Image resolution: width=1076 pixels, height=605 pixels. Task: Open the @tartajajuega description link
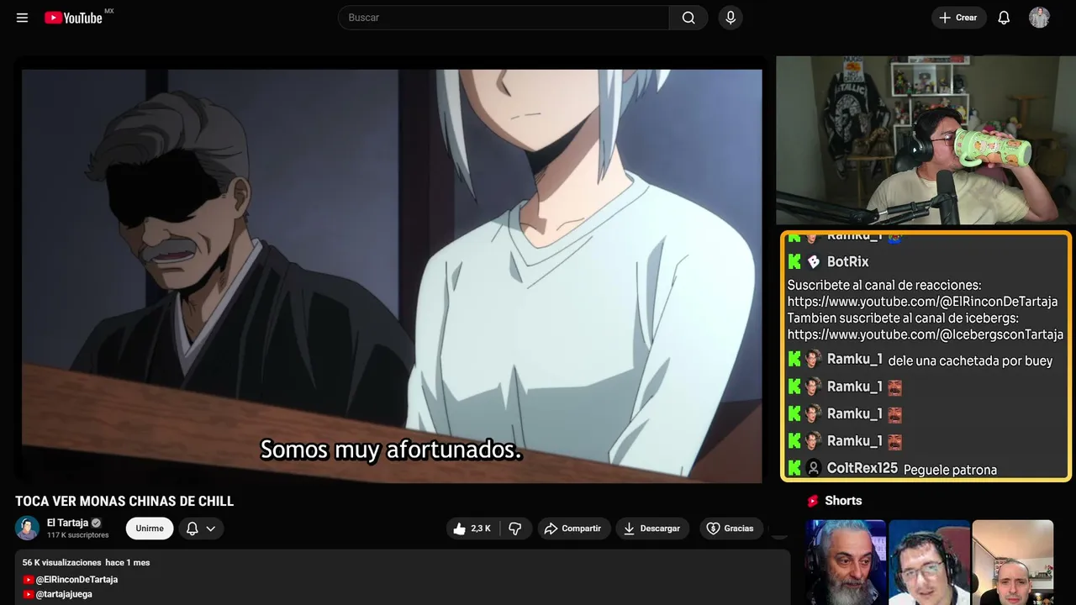pos(64,594)
